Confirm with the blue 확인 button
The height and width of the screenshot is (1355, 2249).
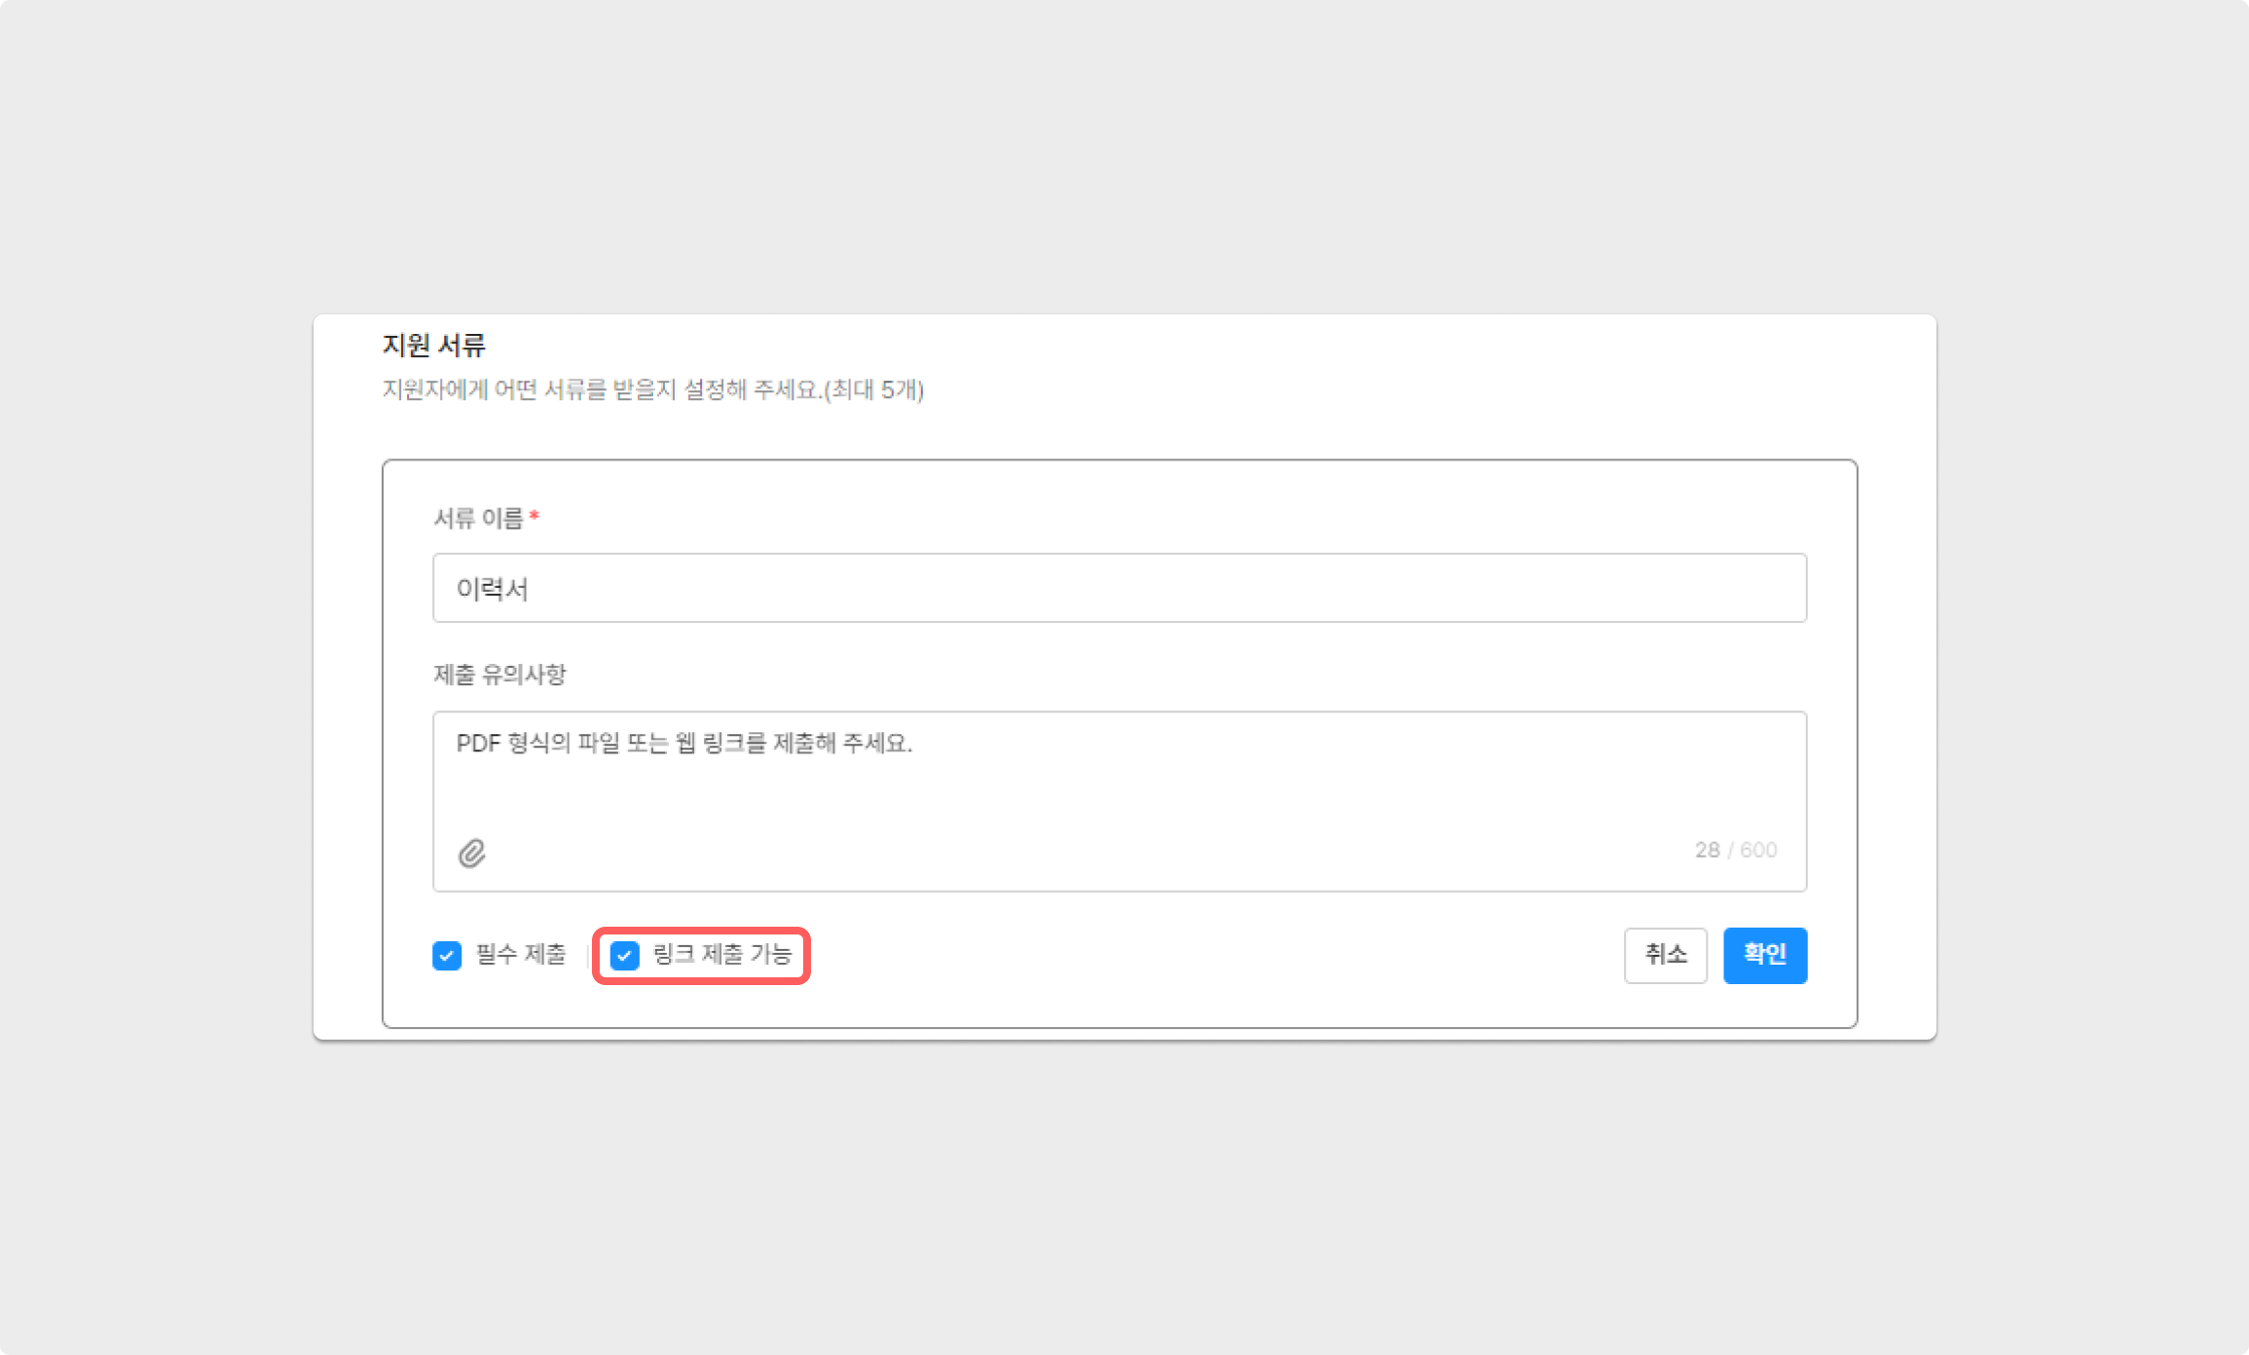tap(1764, 955)
